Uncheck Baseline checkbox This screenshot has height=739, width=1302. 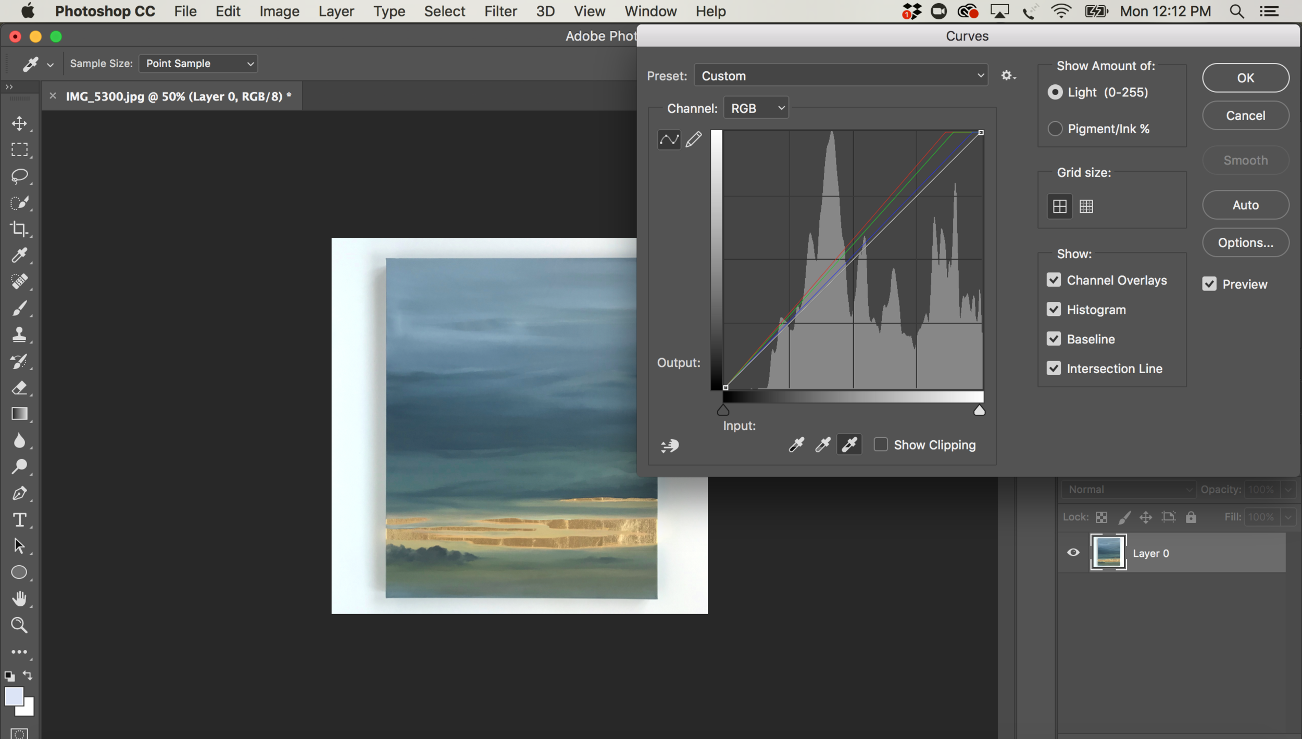1054,339
